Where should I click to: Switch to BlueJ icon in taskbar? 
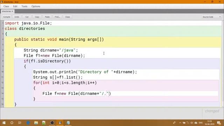(60, 123)
